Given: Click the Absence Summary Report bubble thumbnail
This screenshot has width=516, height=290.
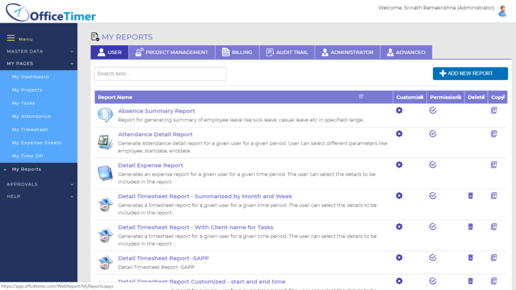Looking at the screenshot, I should 105,115.
